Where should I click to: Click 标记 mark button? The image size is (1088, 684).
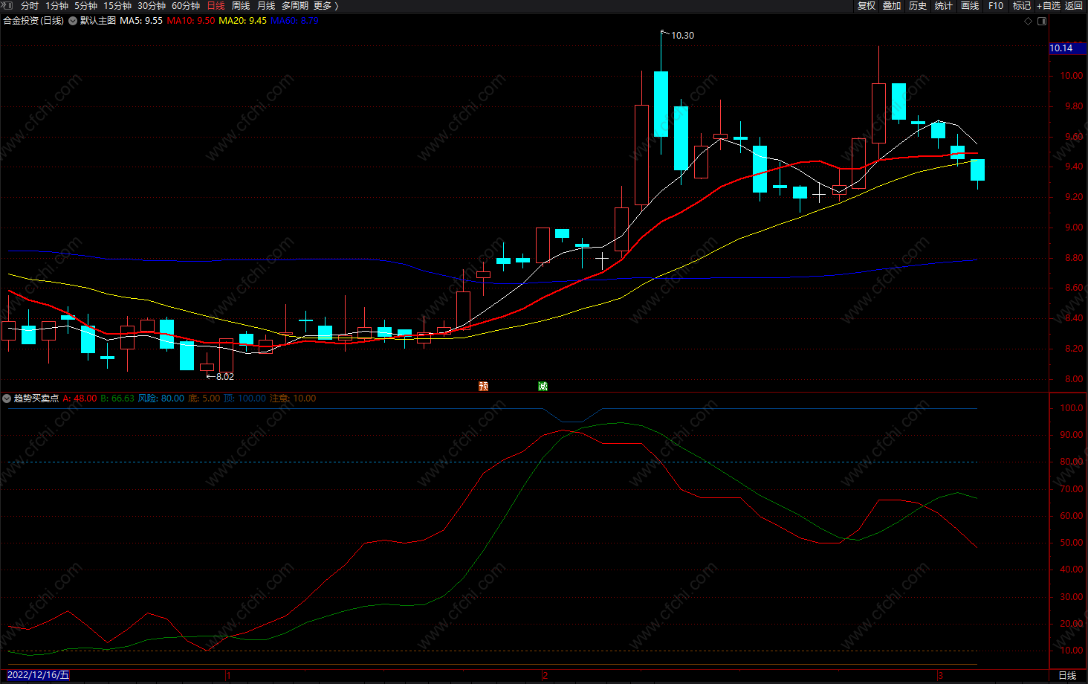(1022, 6)
